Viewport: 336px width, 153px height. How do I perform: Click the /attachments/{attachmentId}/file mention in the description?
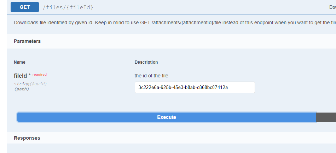pos(186,23)
